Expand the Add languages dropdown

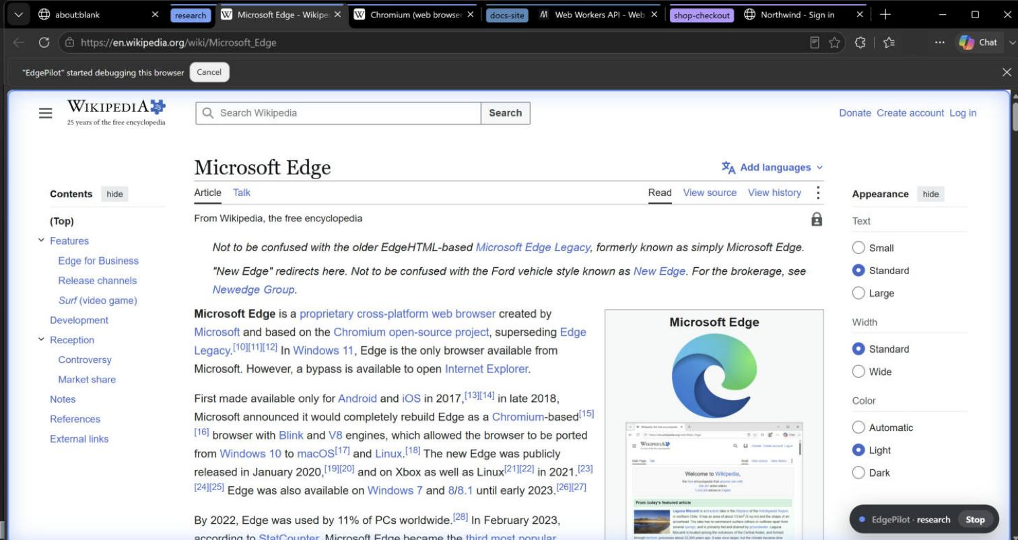772,167
